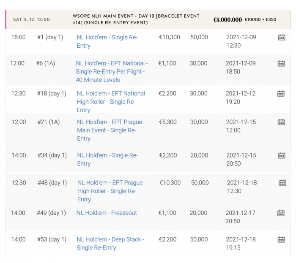The width and height of the screenshot is (296, 263).
Task: Click calendar icon for event #6 (1A)
Action: [281, 64]
